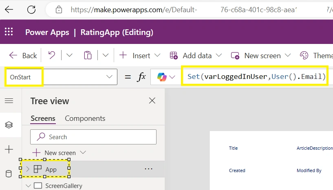This screenshot has height=190, width=333.
Task: Open the Add data menu
Action: pyautogui.click(x=196, y=56)
